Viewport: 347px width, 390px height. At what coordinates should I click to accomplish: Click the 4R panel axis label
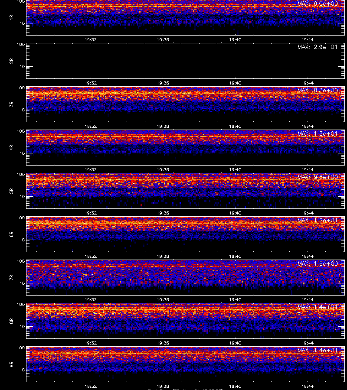tap(11, 147)
